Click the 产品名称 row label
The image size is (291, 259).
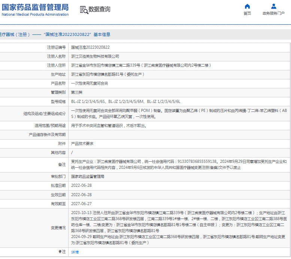[x=58, y=83]
